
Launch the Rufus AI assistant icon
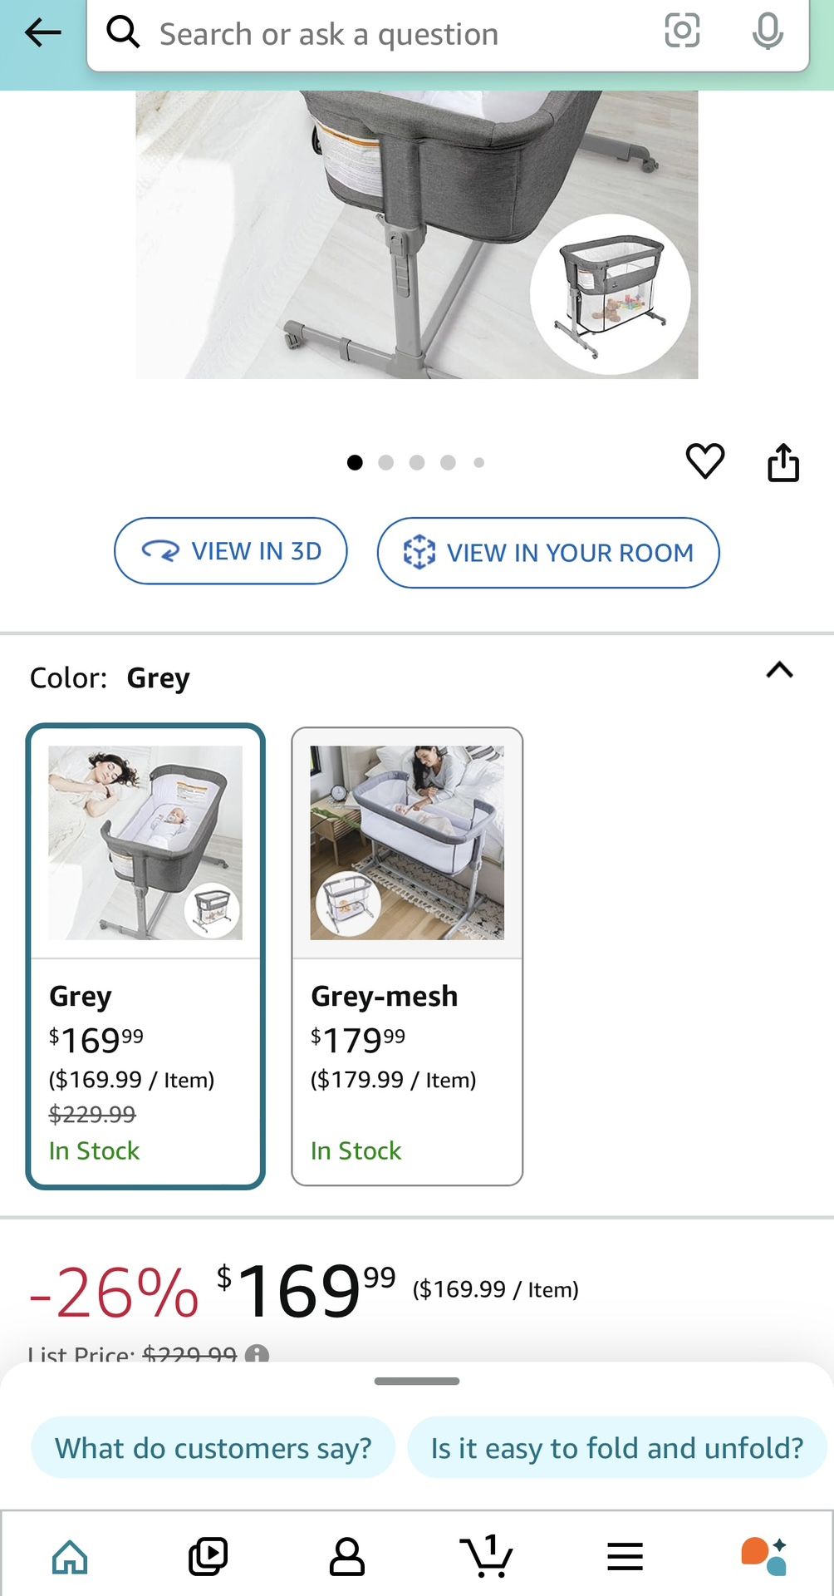click(x=763, y=1556)
